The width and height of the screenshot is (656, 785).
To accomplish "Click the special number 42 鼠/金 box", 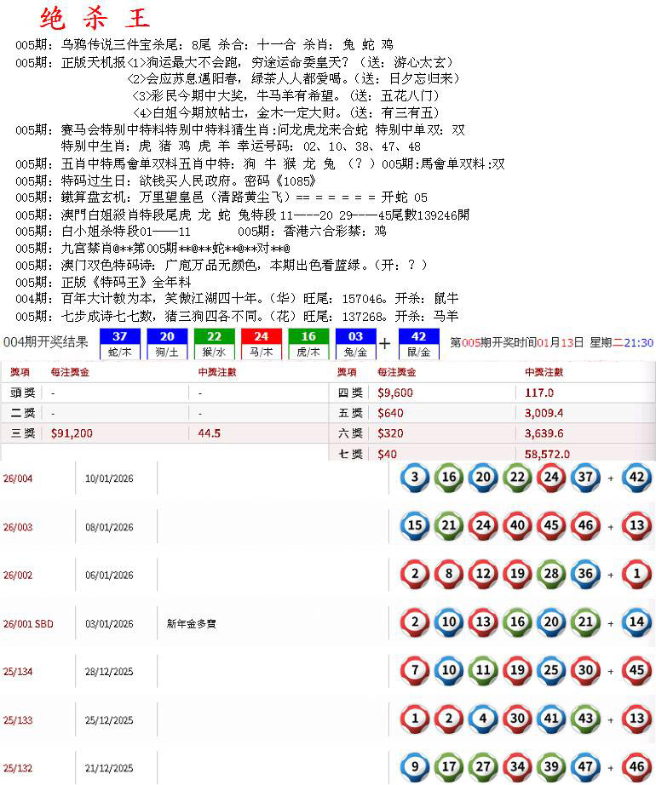I will (419, 343).
